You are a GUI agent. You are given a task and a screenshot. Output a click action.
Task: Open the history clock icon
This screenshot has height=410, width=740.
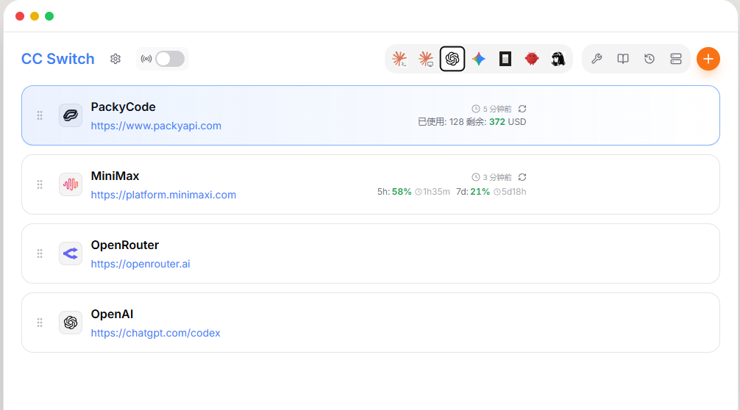coord(650,59)
